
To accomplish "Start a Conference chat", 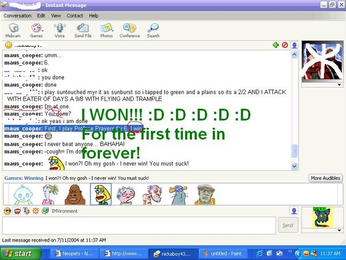I will point(130,30).
